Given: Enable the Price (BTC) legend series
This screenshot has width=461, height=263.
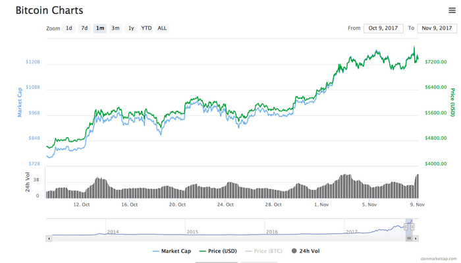Looking at the screenshot, I should pos(263,251).
